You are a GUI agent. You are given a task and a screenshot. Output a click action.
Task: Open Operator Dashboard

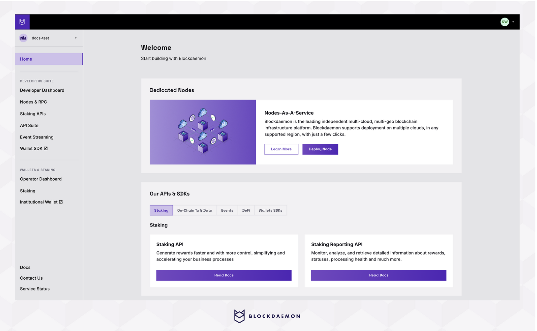pyautogui.click(x=41, y=179)
